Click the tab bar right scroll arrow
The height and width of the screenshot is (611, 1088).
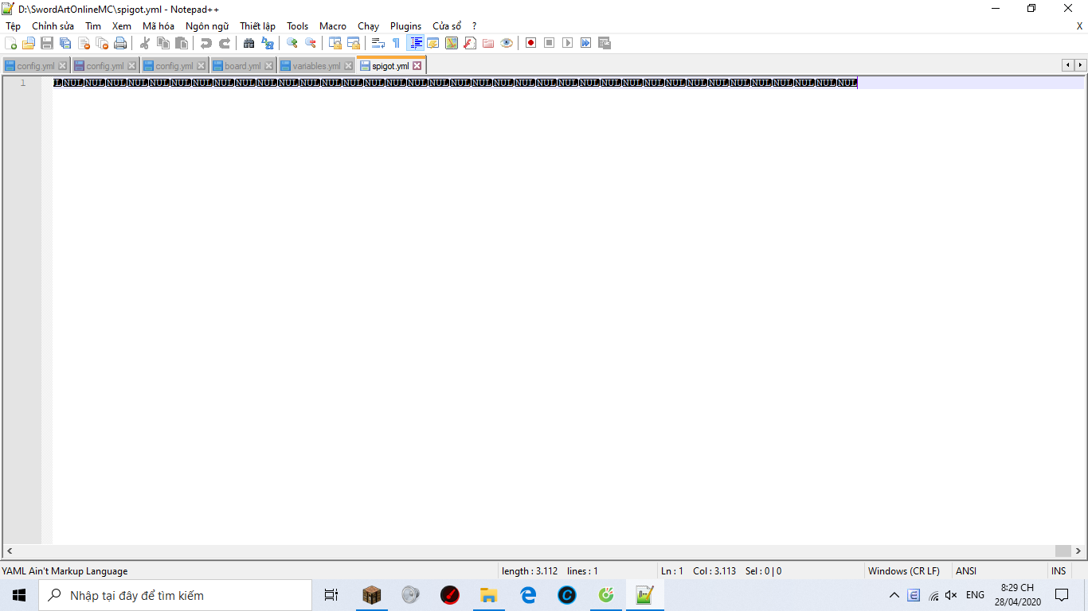point(1080,65)
